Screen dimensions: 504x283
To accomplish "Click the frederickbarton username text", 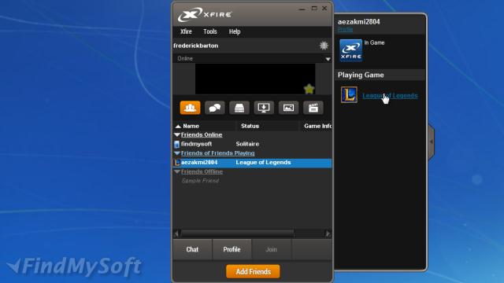I will [x=196, y=46].
